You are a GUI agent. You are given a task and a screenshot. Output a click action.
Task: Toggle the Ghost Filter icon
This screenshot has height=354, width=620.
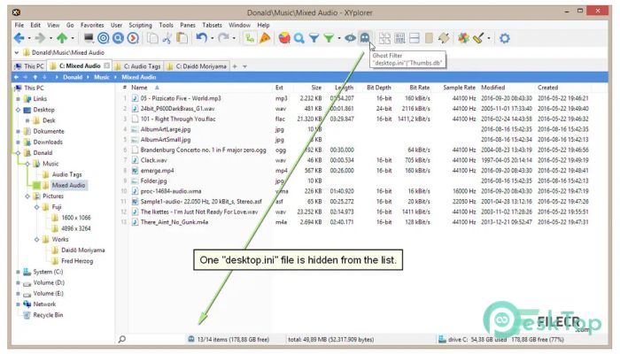pyautogui.click(x=365, y=38)
